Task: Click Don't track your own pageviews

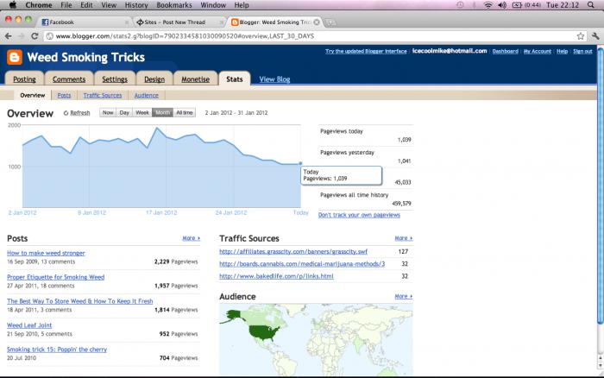Action: (x=359, y=215)
